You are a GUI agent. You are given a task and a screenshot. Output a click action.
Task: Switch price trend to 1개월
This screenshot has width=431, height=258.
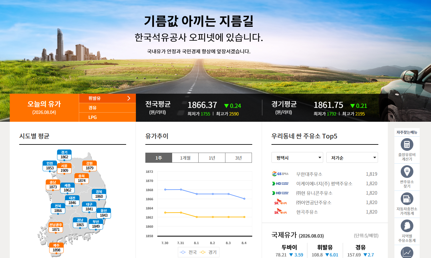click(185, 158)
